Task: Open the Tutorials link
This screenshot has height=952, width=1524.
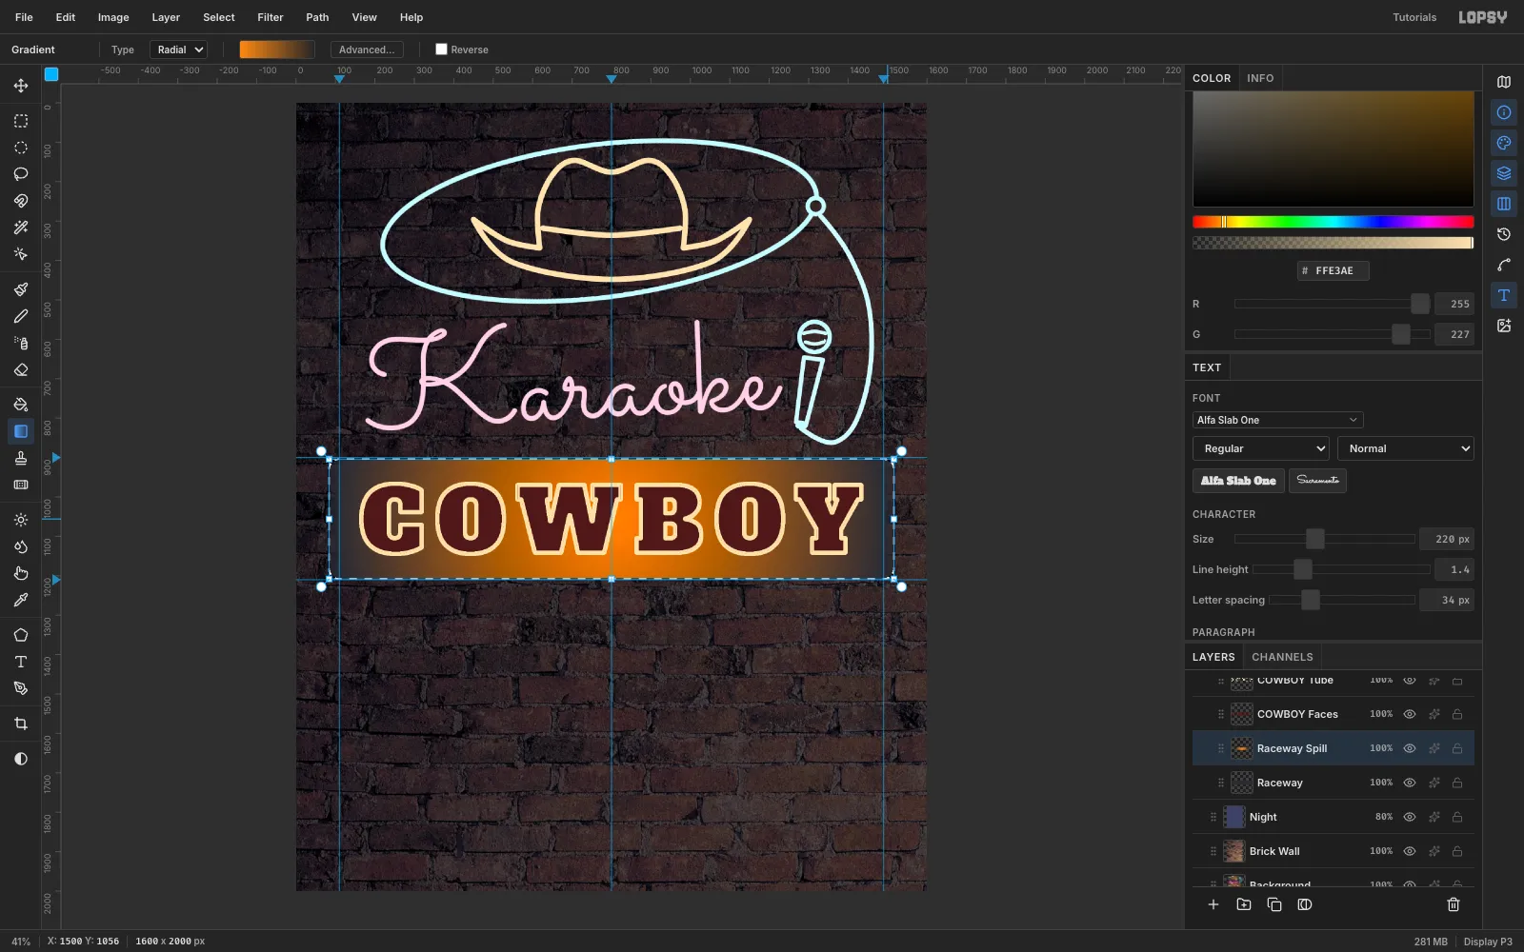Action: tap(1414, 17)
